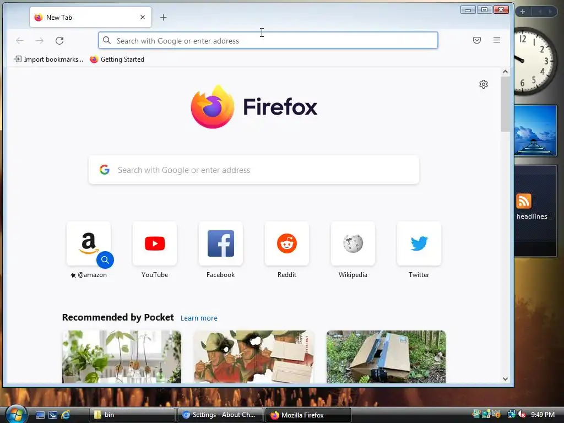The image size is (564, 423).
Task: Click Mozilla Firefox taskbar button
Action: (308, 415)
